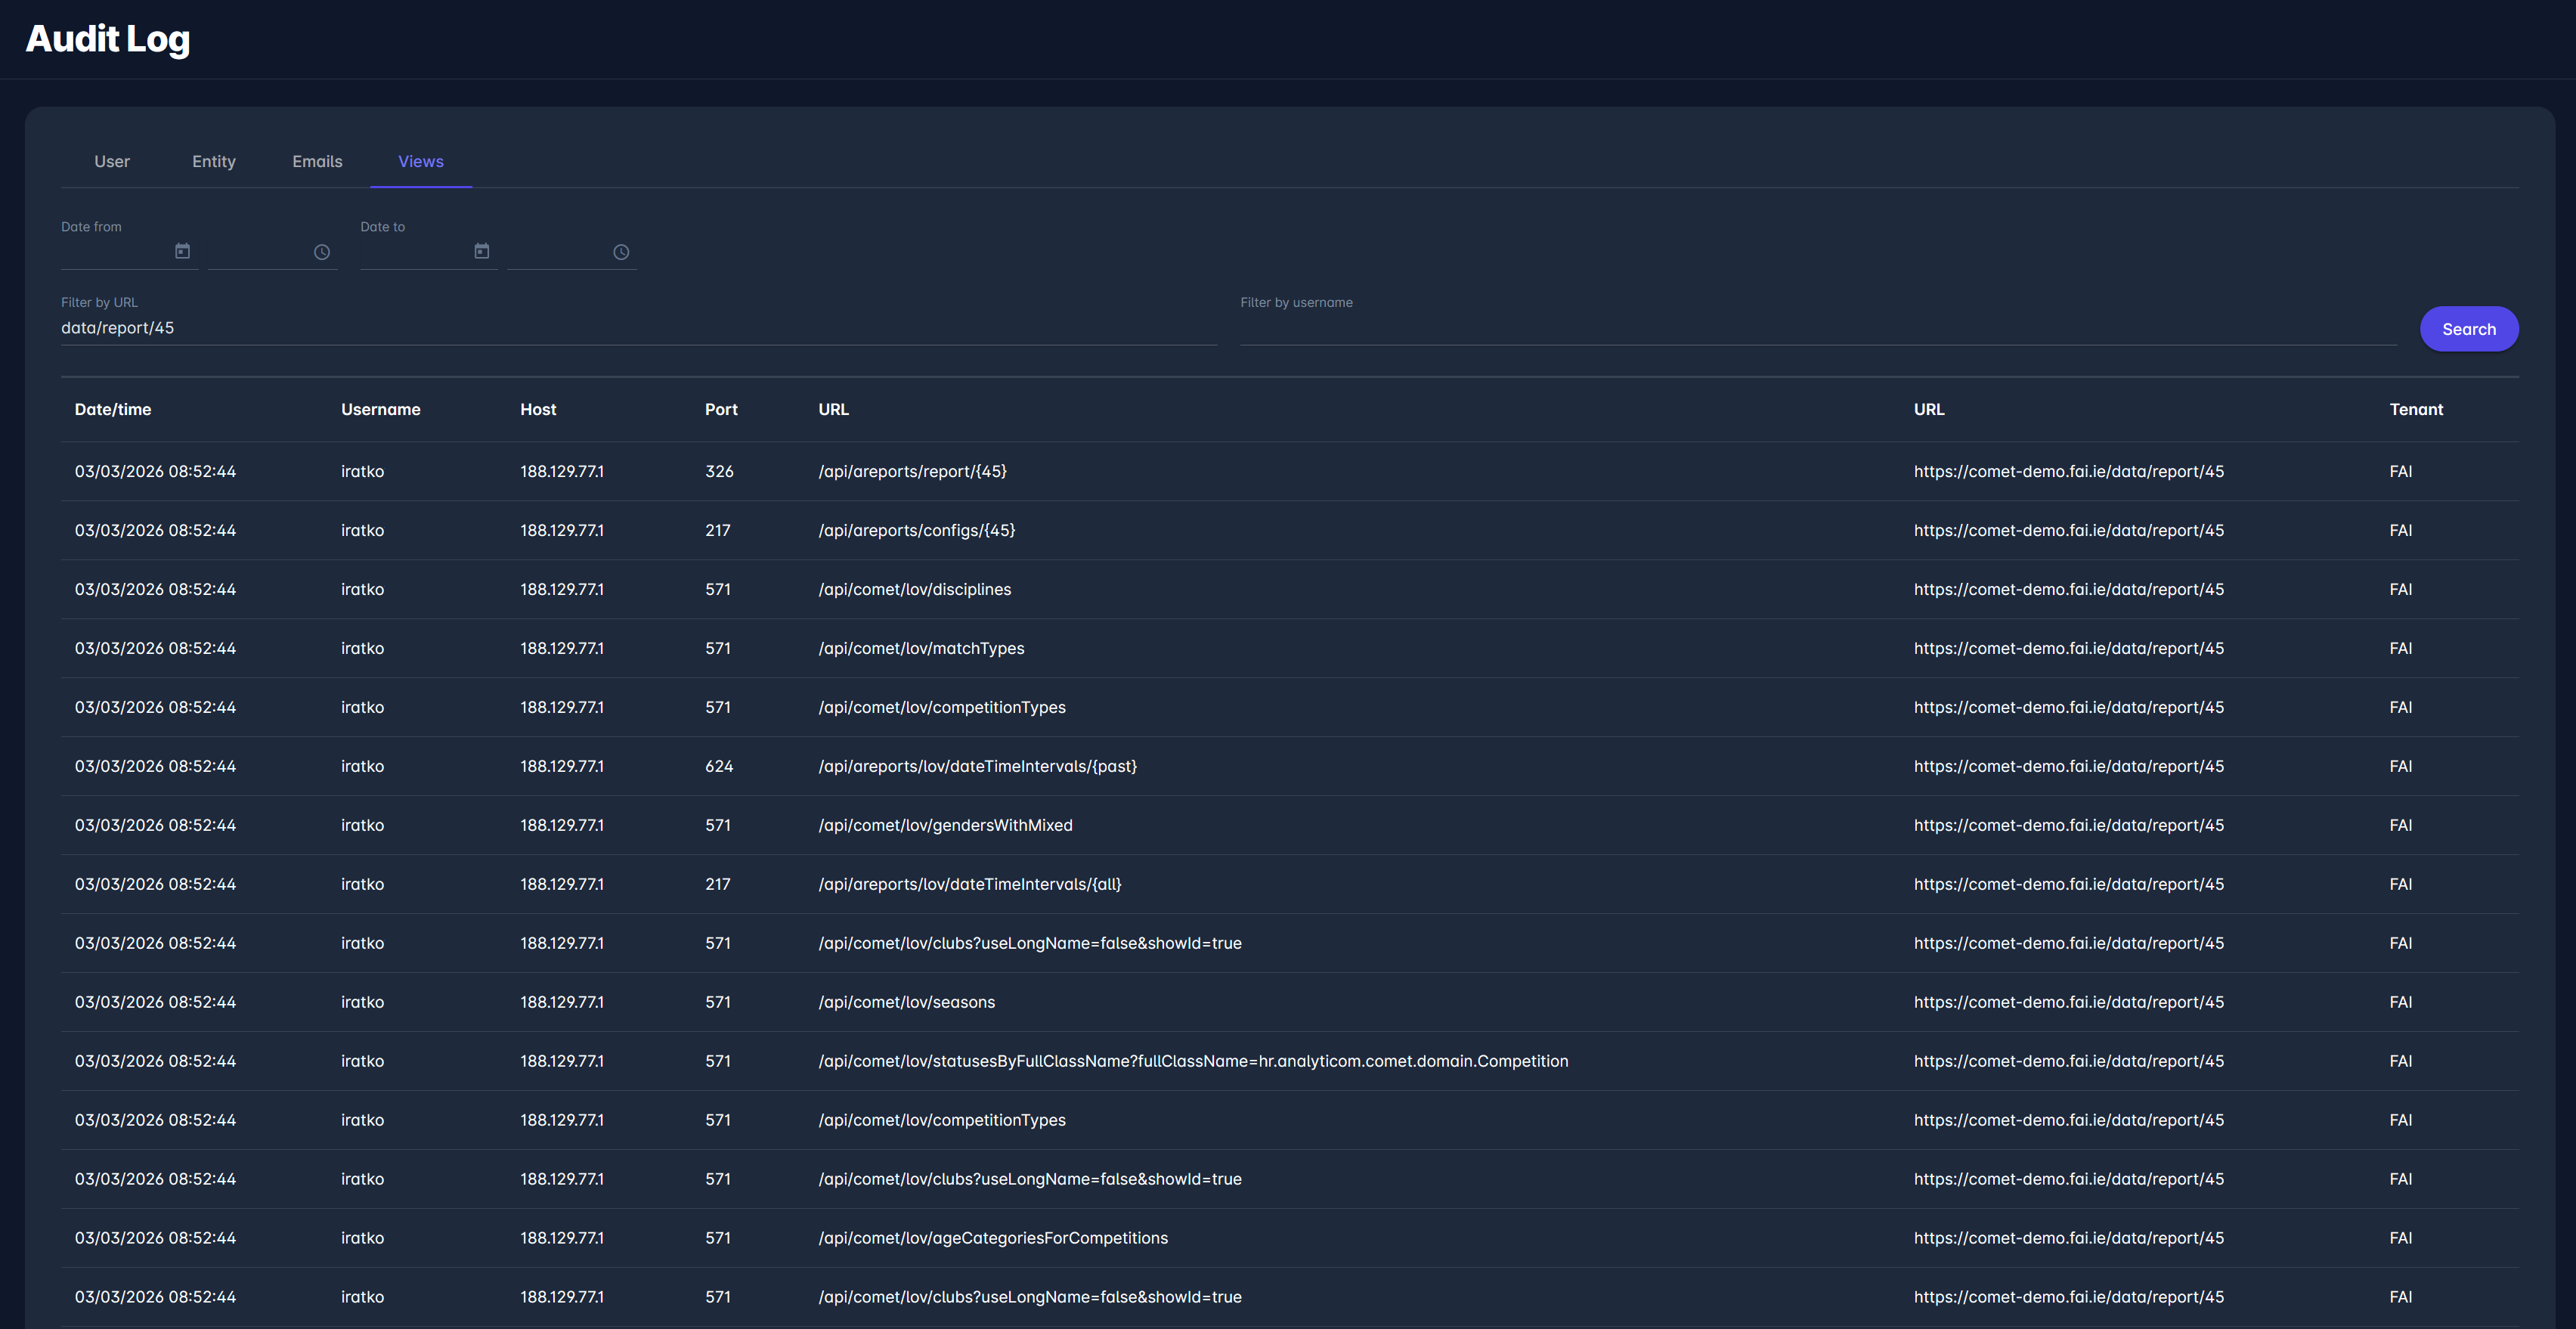2576x1329 pixels.
Task: Select the Views tab
Action: (420, 161)
